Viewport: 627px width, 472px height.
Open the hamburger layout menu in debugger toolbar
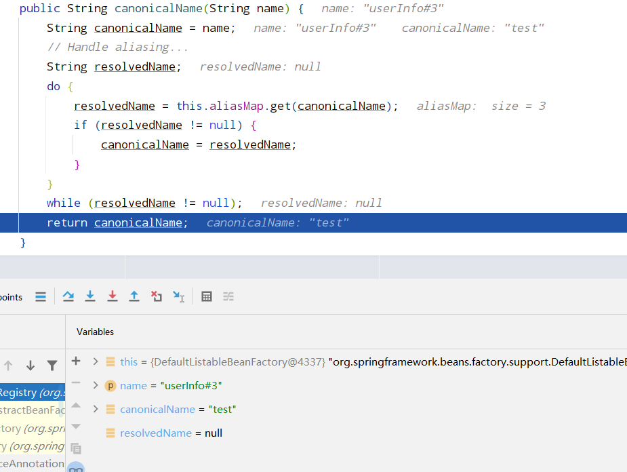coord(40,296)
